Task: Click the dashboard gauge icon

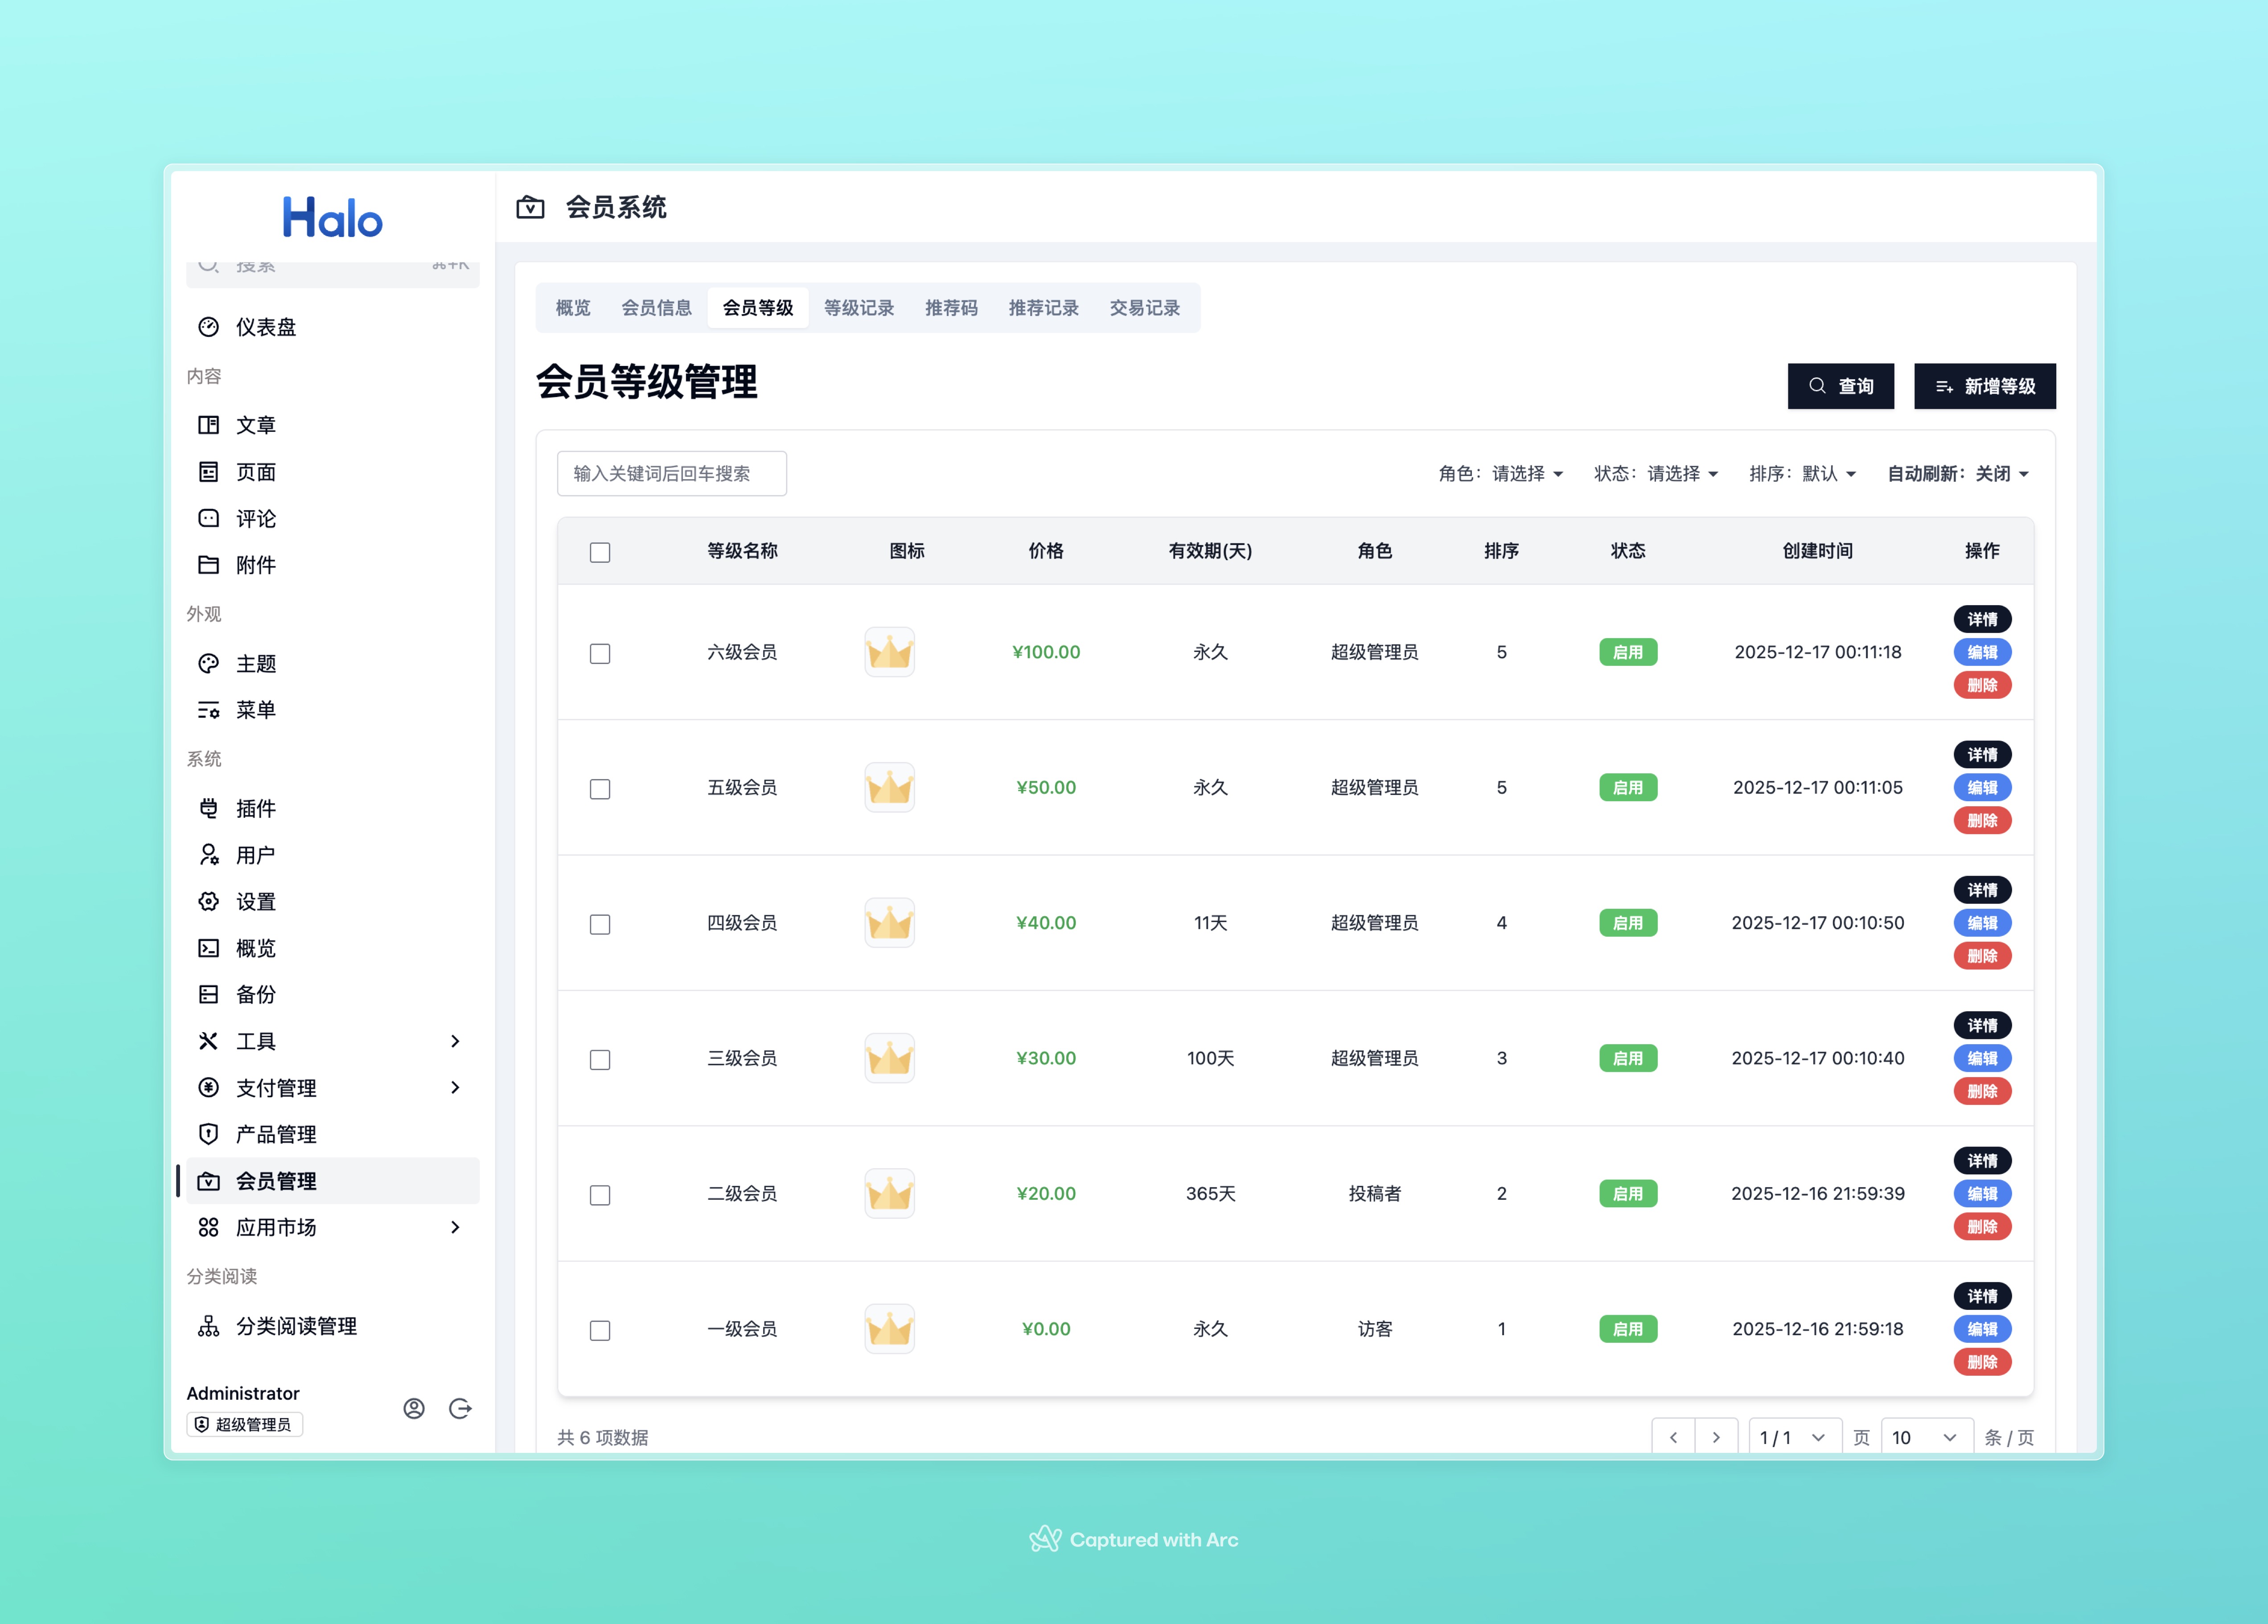Action: pyautogui.click(x=208, y=327)
